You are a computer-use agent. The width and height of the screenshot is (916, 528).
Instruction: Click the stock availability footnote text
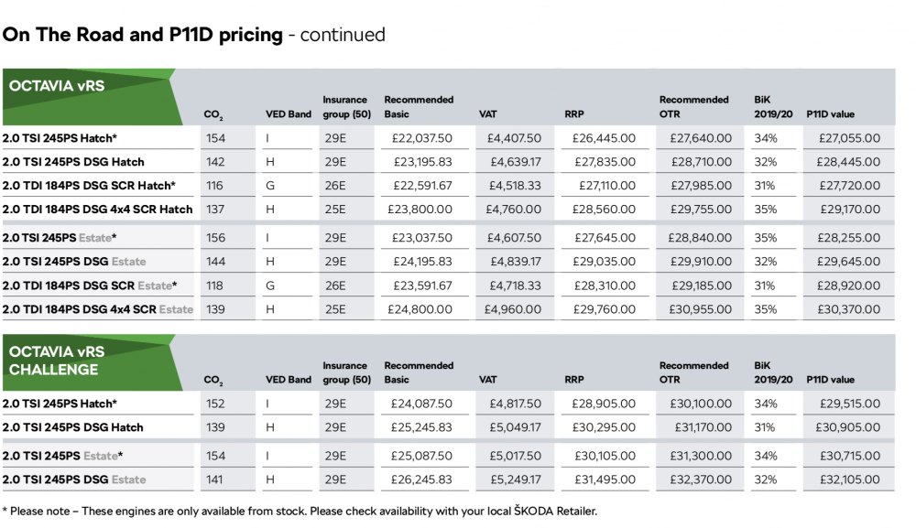pyautogui.click(x=300, y=512)
